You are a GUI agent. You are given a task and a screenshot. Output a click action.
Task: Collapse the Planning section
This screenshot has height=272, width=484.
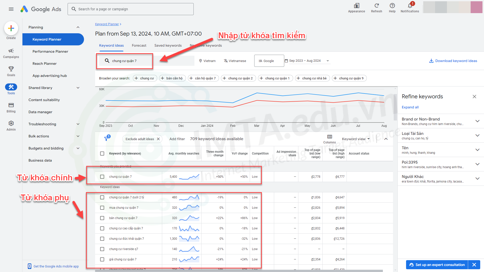(x=78, y=27)
